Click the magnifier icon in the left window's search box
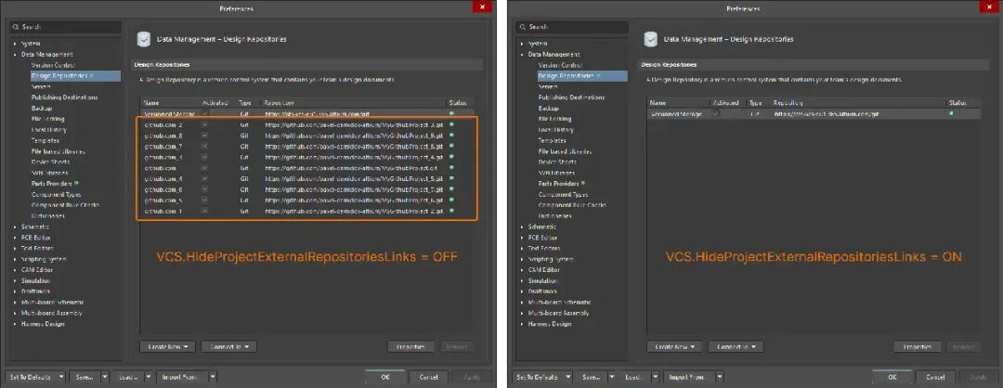Image resolution: width=1003 pixels, height=388 pixels. pos(18,27)
